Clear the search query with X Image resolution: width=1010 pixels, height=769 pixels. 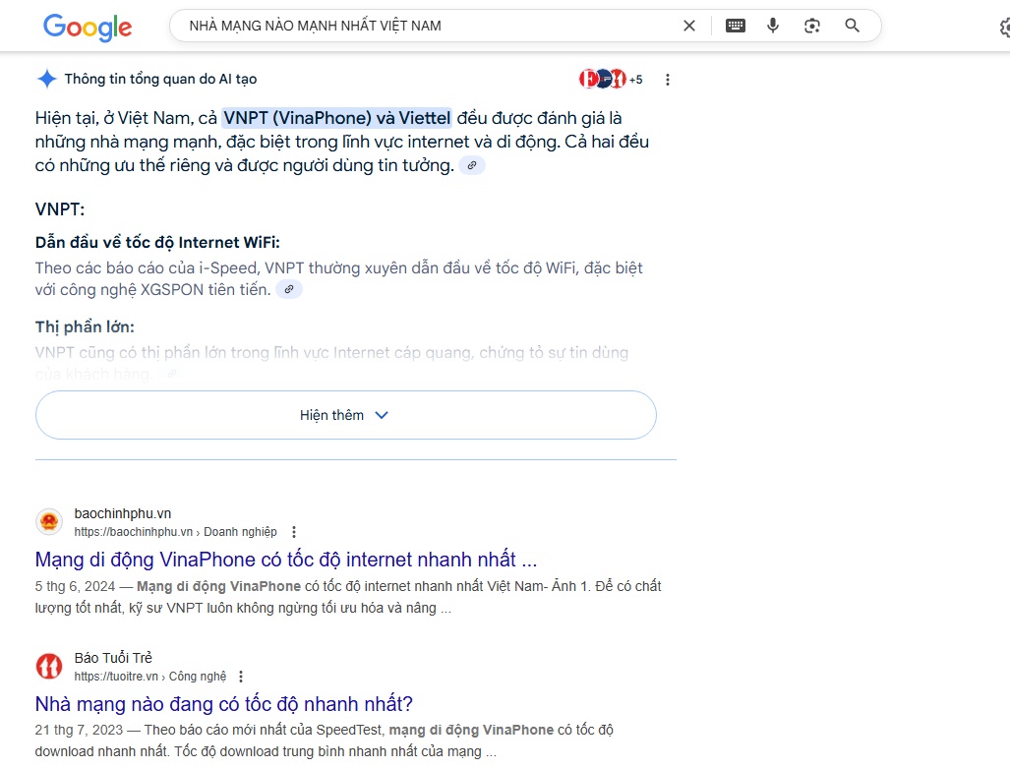tap(689, 26)
